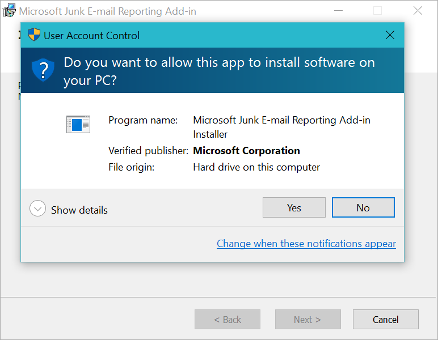The image size is (438, 340).
Task: Expand Show details with the chevron
Action: [x=37, y=209]
